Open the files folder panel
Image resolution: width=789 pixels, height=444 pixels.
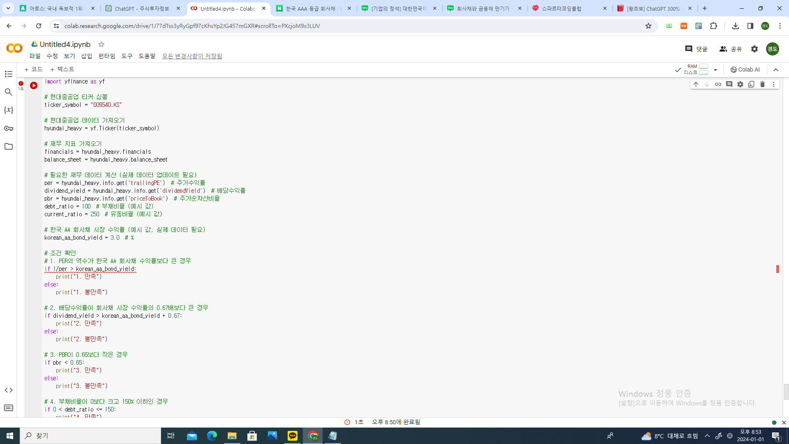pyautogui.click(x=9, y=146)
